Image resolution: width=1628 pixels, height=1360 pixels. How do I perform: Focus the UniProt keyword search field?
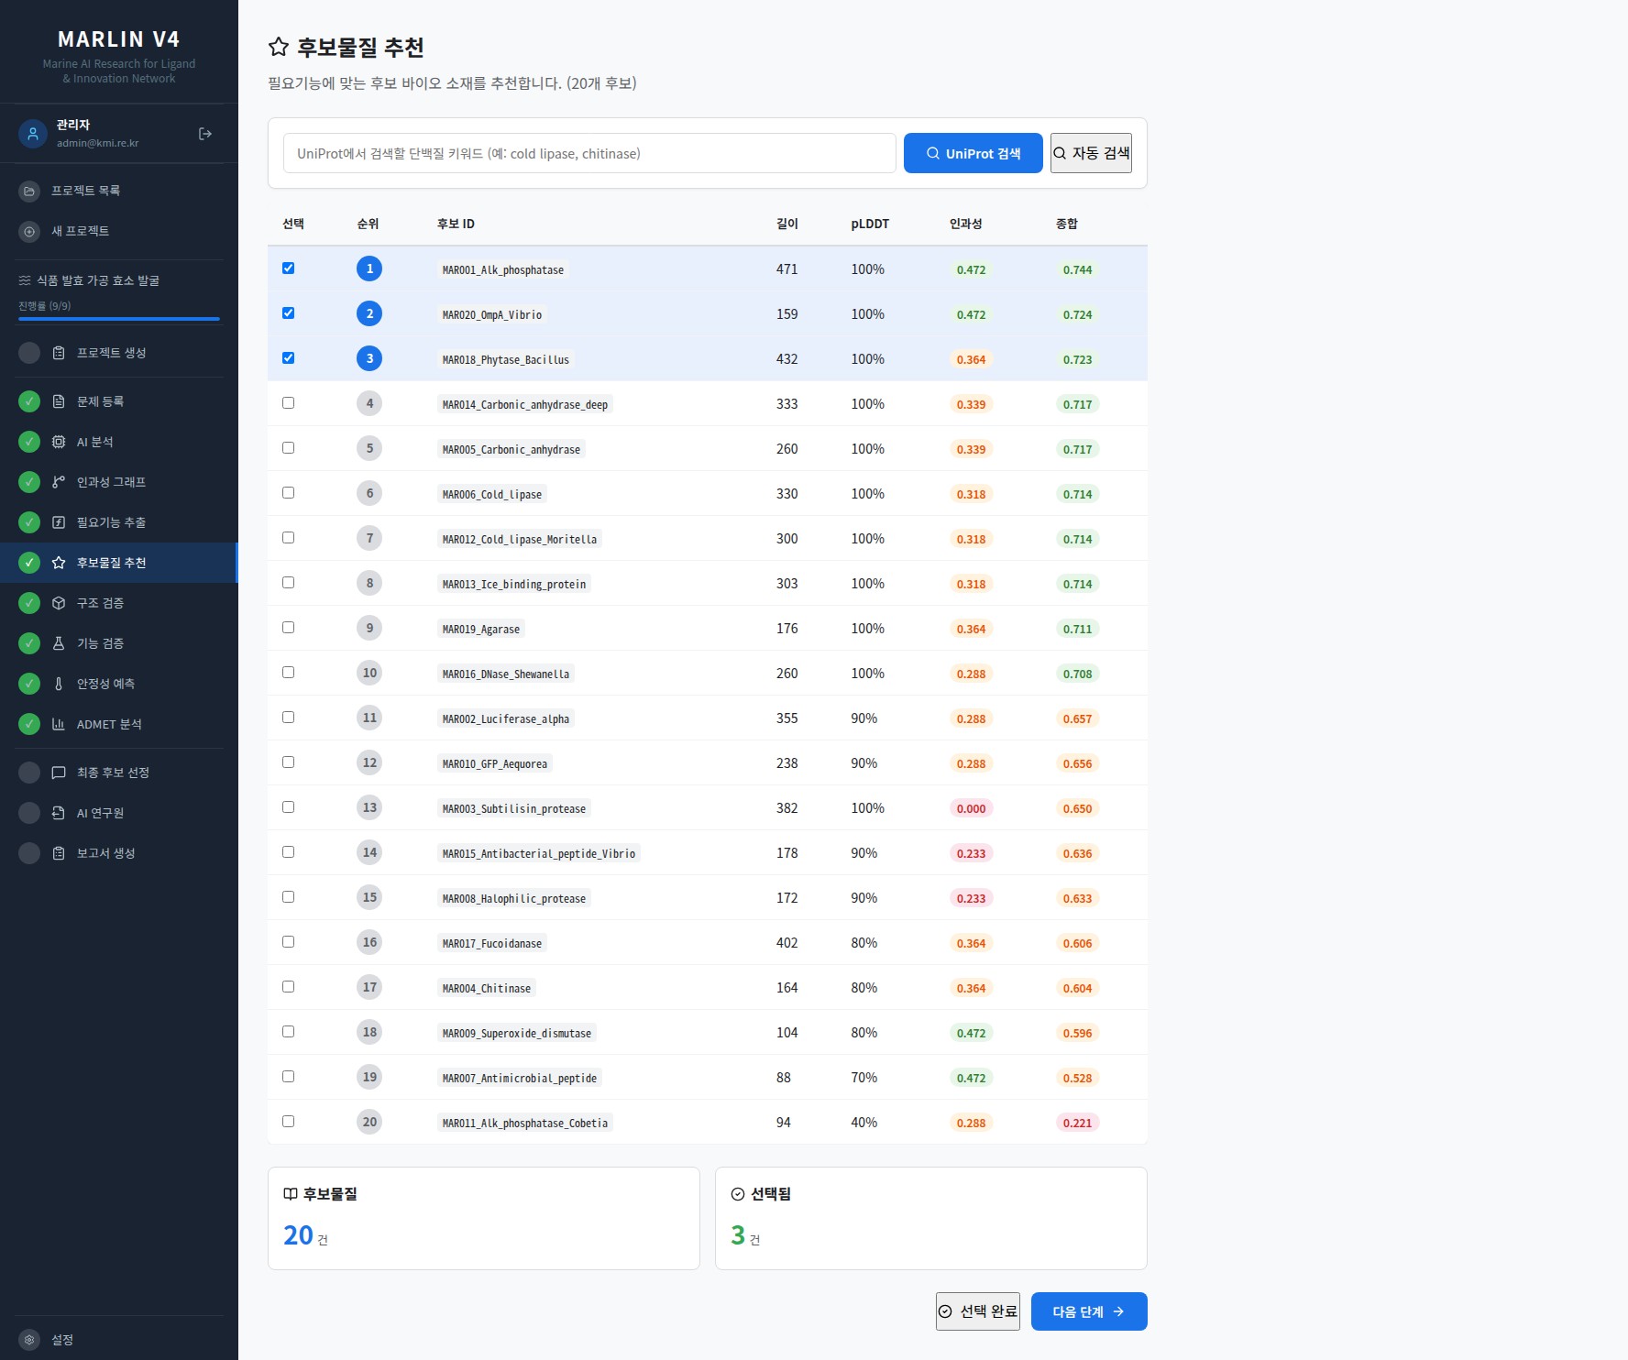[589, 153]
